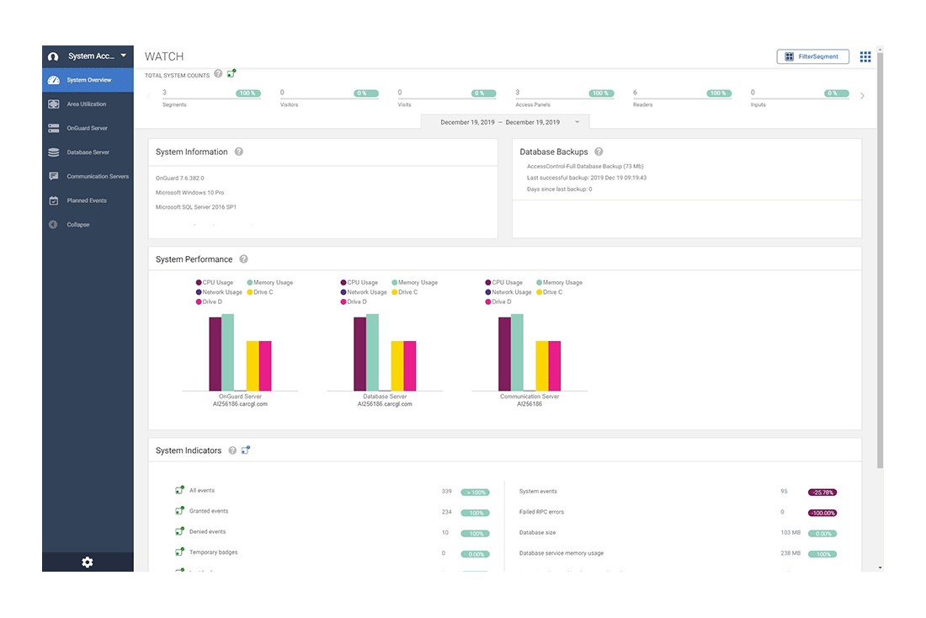
Task: Go to Planned Events section
Action: 88,200
